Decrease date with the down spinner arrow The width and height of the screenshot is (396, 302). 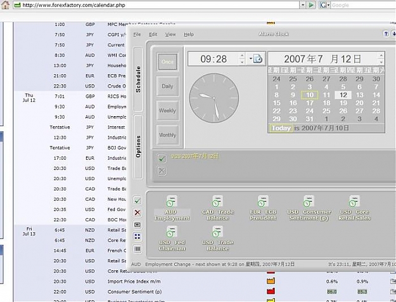coord(381,62)
